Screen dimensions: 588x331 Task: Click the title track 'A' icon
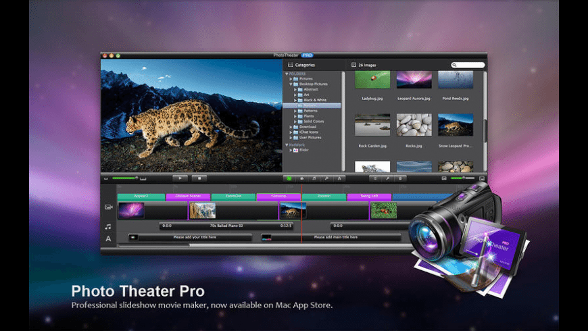[x=108, y=238]
